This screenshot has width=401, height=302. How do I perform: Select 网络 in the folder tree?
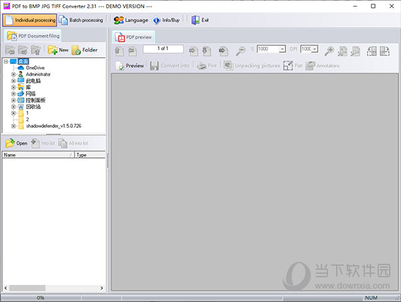click(31, 94)
